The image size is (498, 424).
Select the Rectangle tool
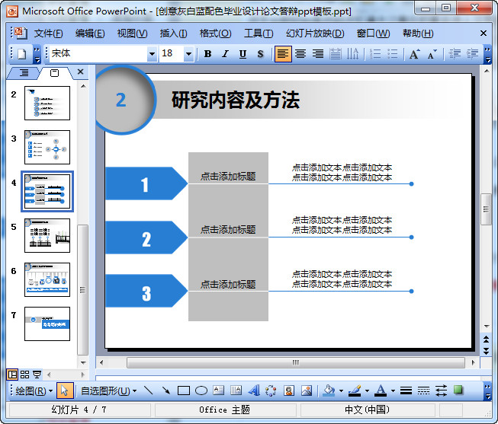click(x=184, y=391)
